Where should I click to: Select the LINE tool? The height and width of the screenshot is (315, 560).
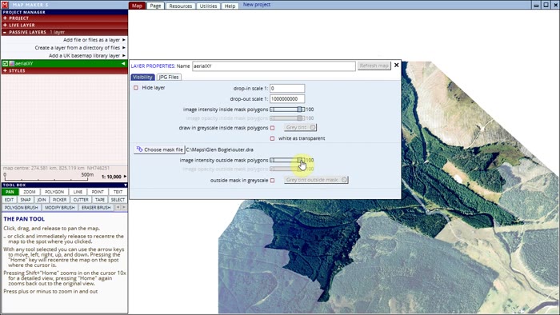(78, 192)
